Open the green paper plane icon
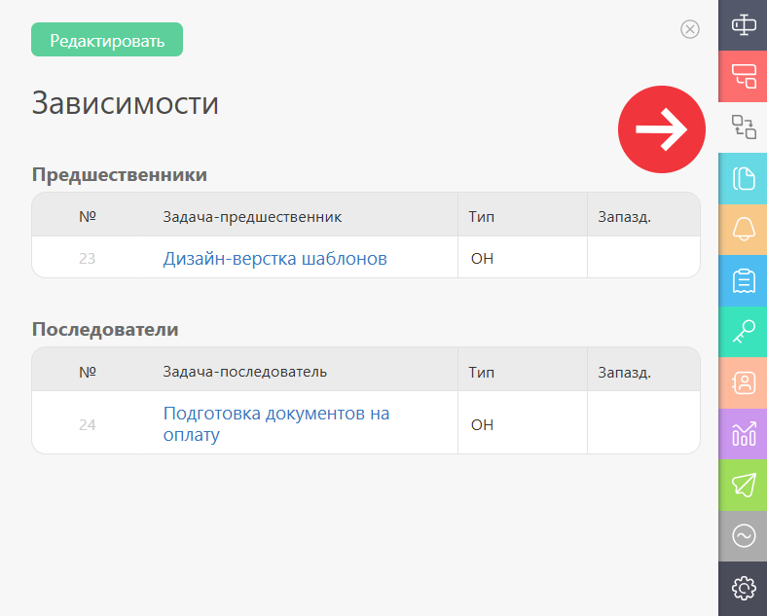 (x=743, y=485)
